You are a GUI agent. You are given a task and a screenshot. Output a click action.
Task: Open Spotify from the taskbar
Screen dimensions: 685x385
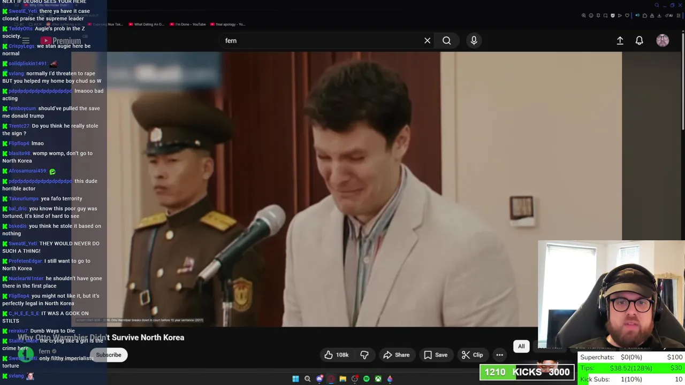tap(367, 379)
